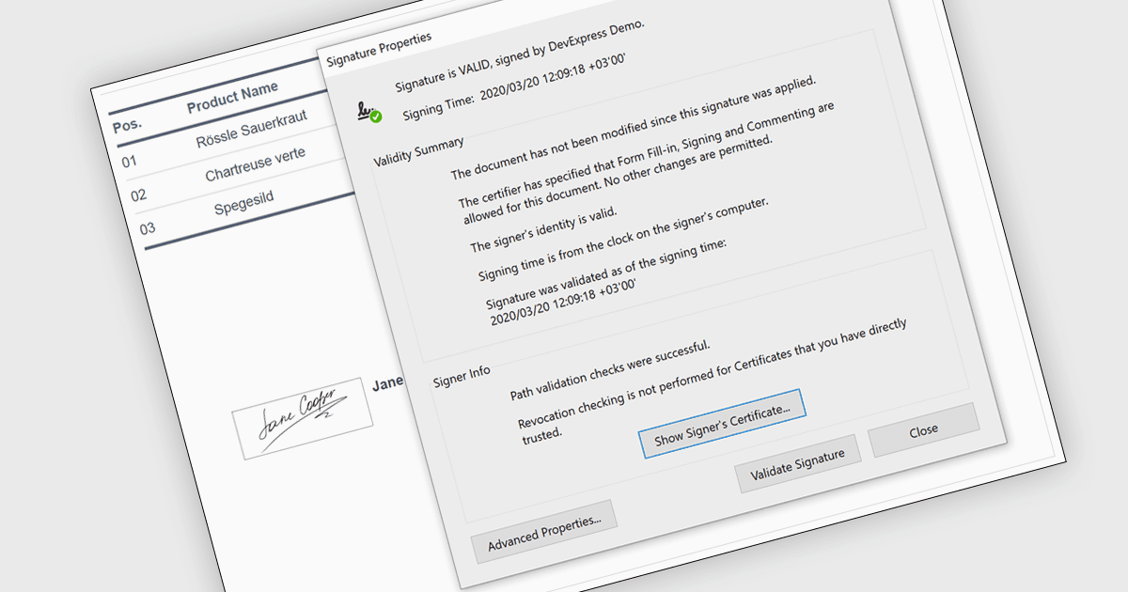1128x592 pixels.
Task: Click the Validate Signature button
Action: point(798,464)
